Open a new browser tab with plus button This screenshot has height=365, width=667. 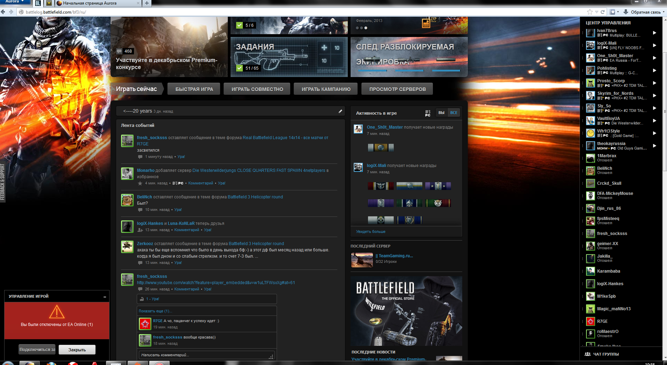pyautogui.click(x=147, y=3)
